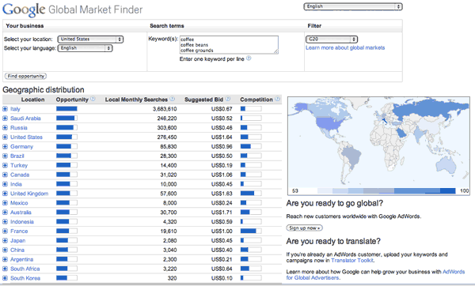Click the Suggested Bid column header
The height and width of the screenshot is (286, 475).
pos(204,100)
